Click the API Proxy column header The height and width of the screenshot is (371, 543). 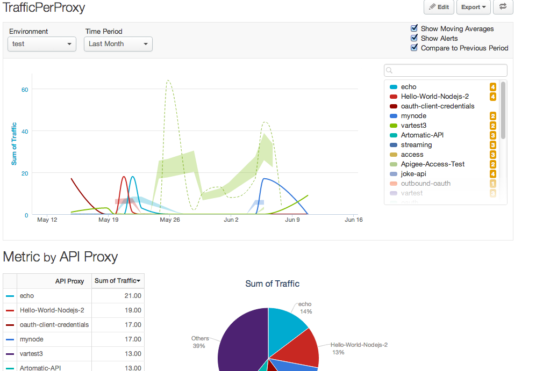pyautogui.click(x=69, y=281)
